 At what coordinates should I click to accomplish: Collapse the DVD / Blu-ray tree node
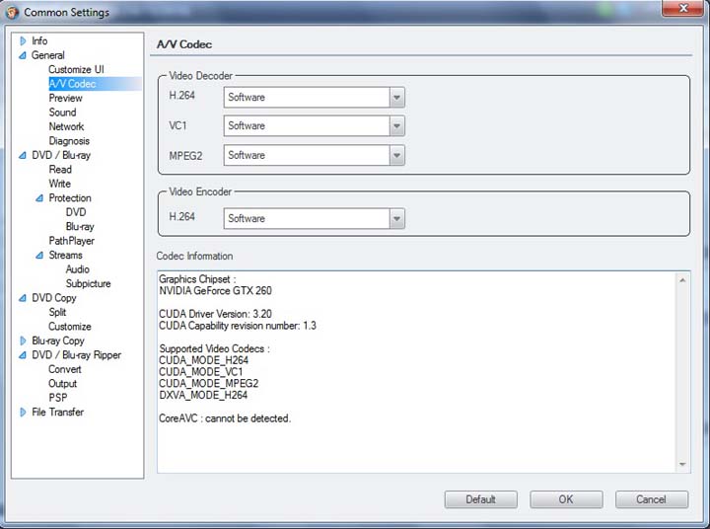point(23,155)
